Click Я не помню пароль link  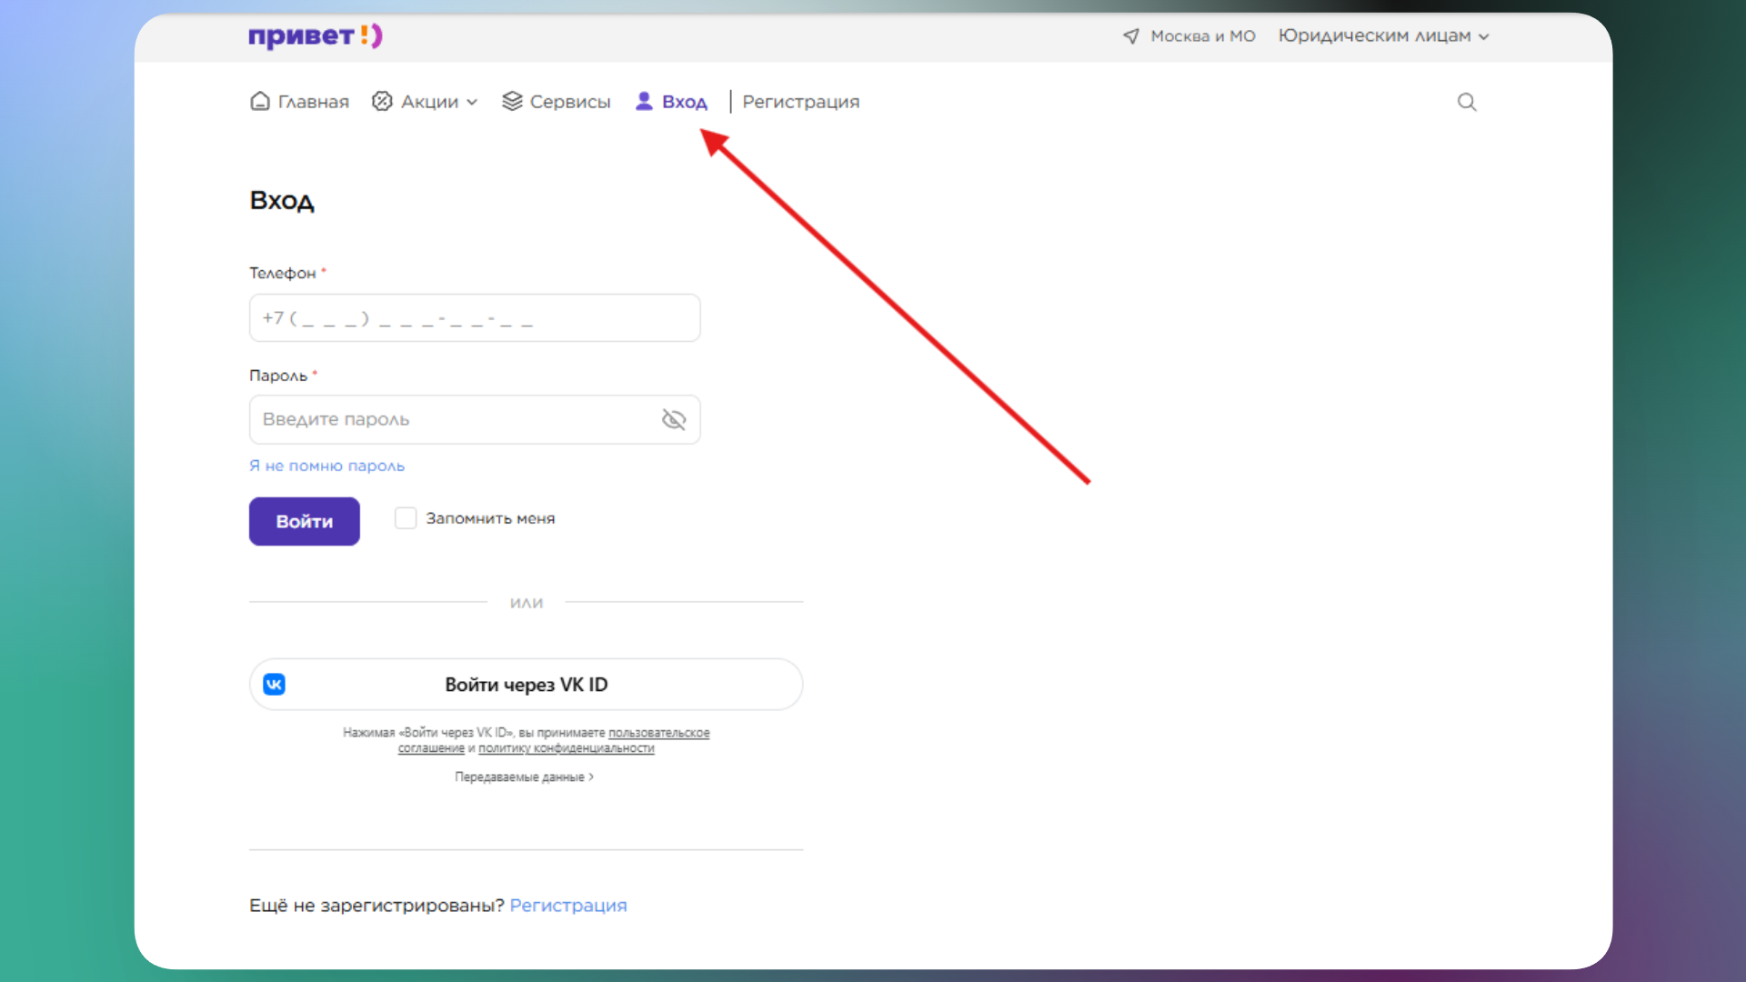tap(326, 466)
